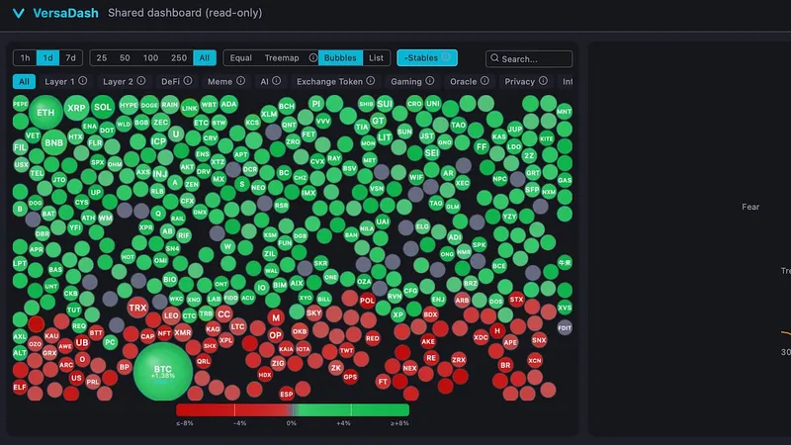
Task: Open the info icon next to Layer 1
Action: [82, 81]
